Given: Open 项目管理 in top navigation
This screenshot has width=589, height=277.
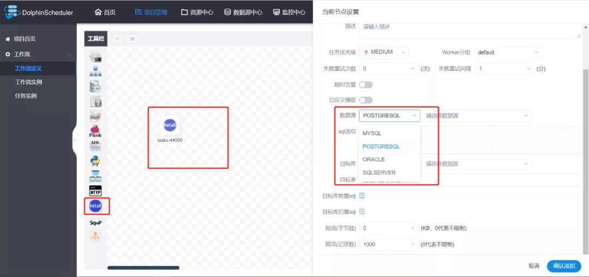Looking at the screenshot, I should click(151, 12).
